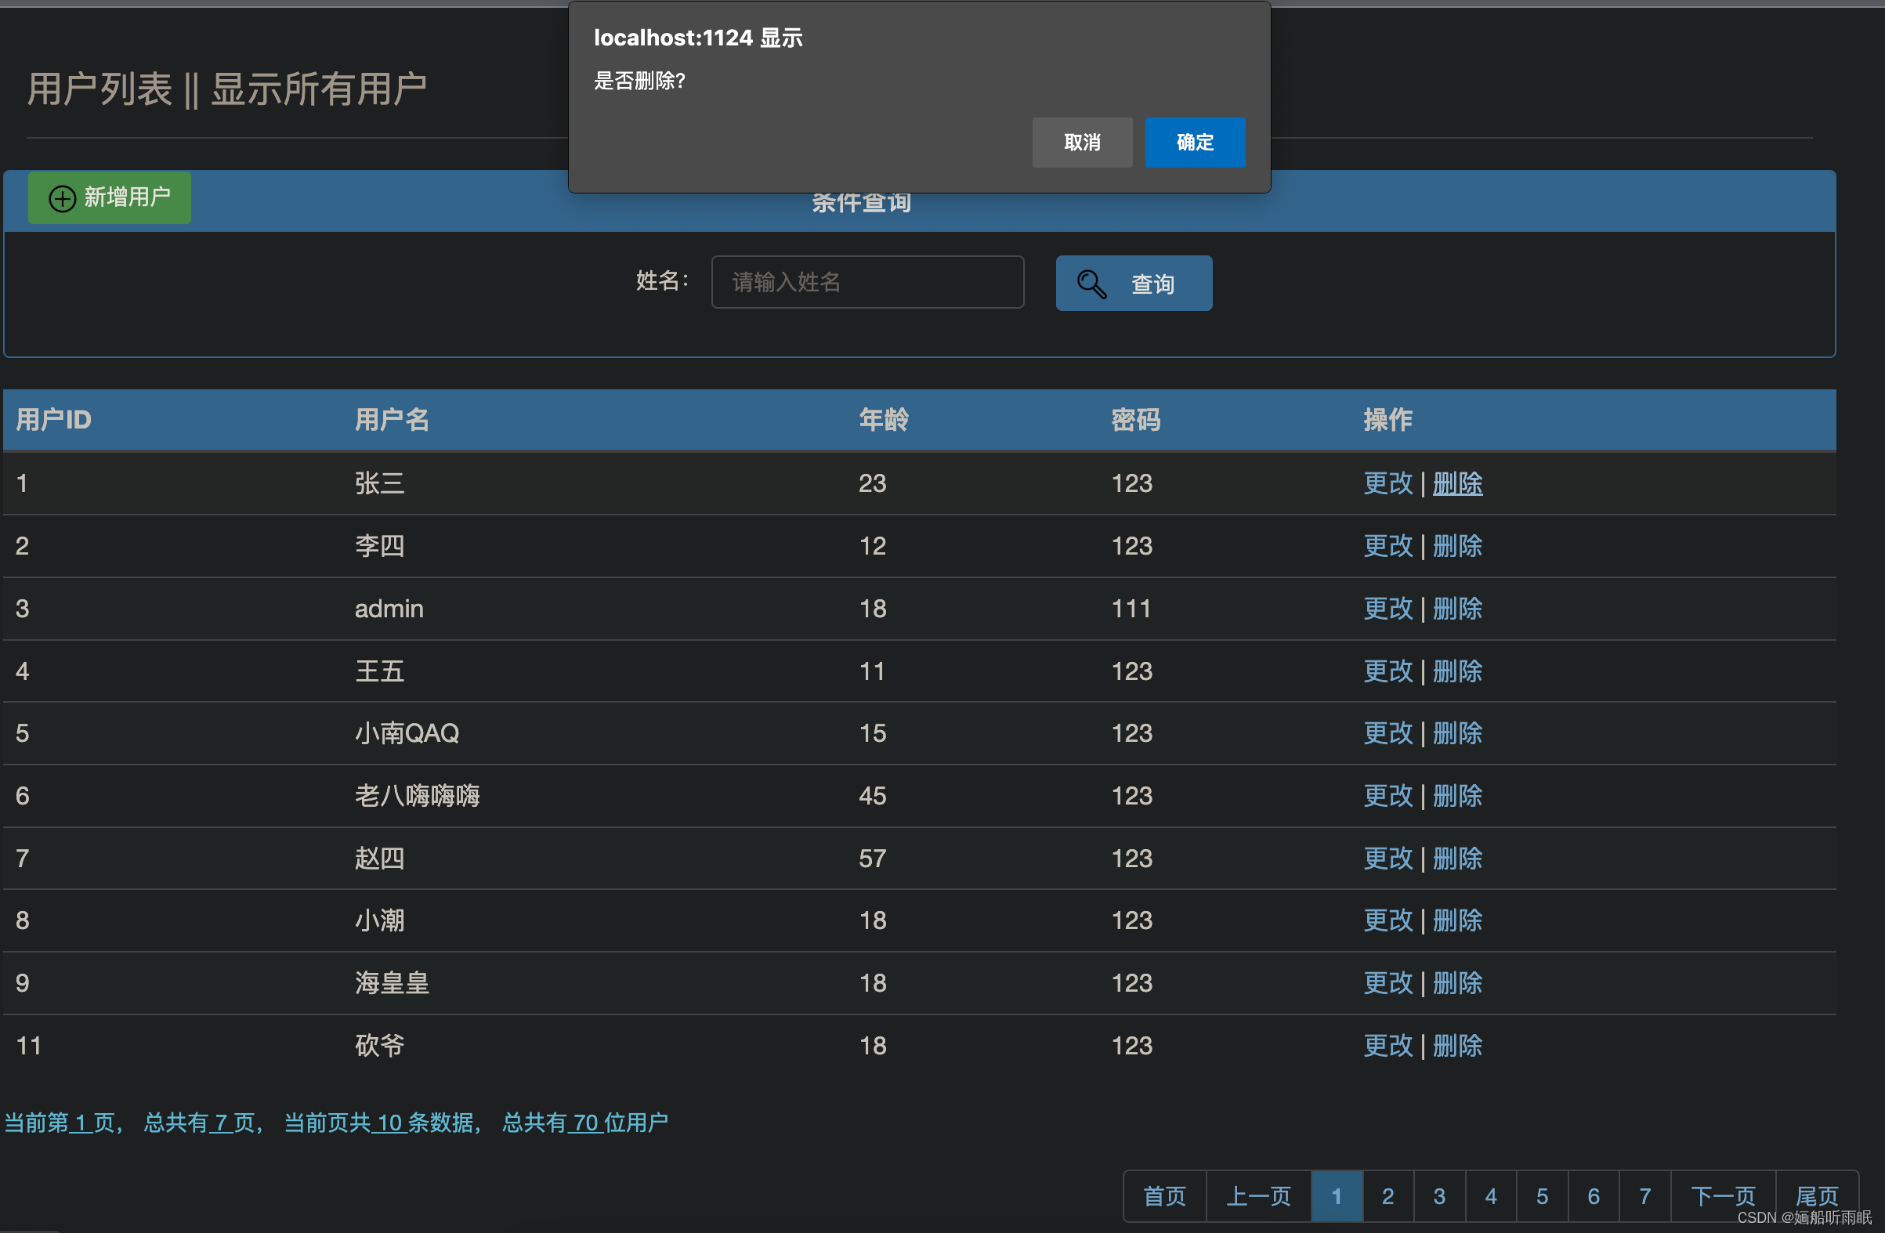Image resolution: width=1885 pixels, height=1233 pixels.
Task: Click 更改 link for user 老八嗨嗨嗨
Action: pyautogui.click(x=1388, y=795)
